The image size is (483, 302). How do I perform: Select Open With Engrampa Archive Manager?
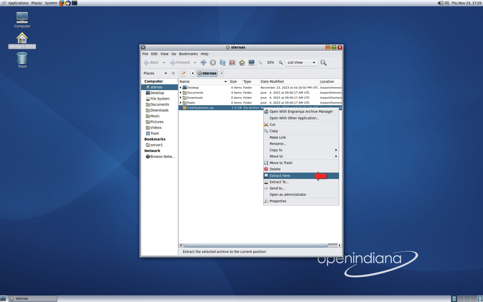coord(301,111)
